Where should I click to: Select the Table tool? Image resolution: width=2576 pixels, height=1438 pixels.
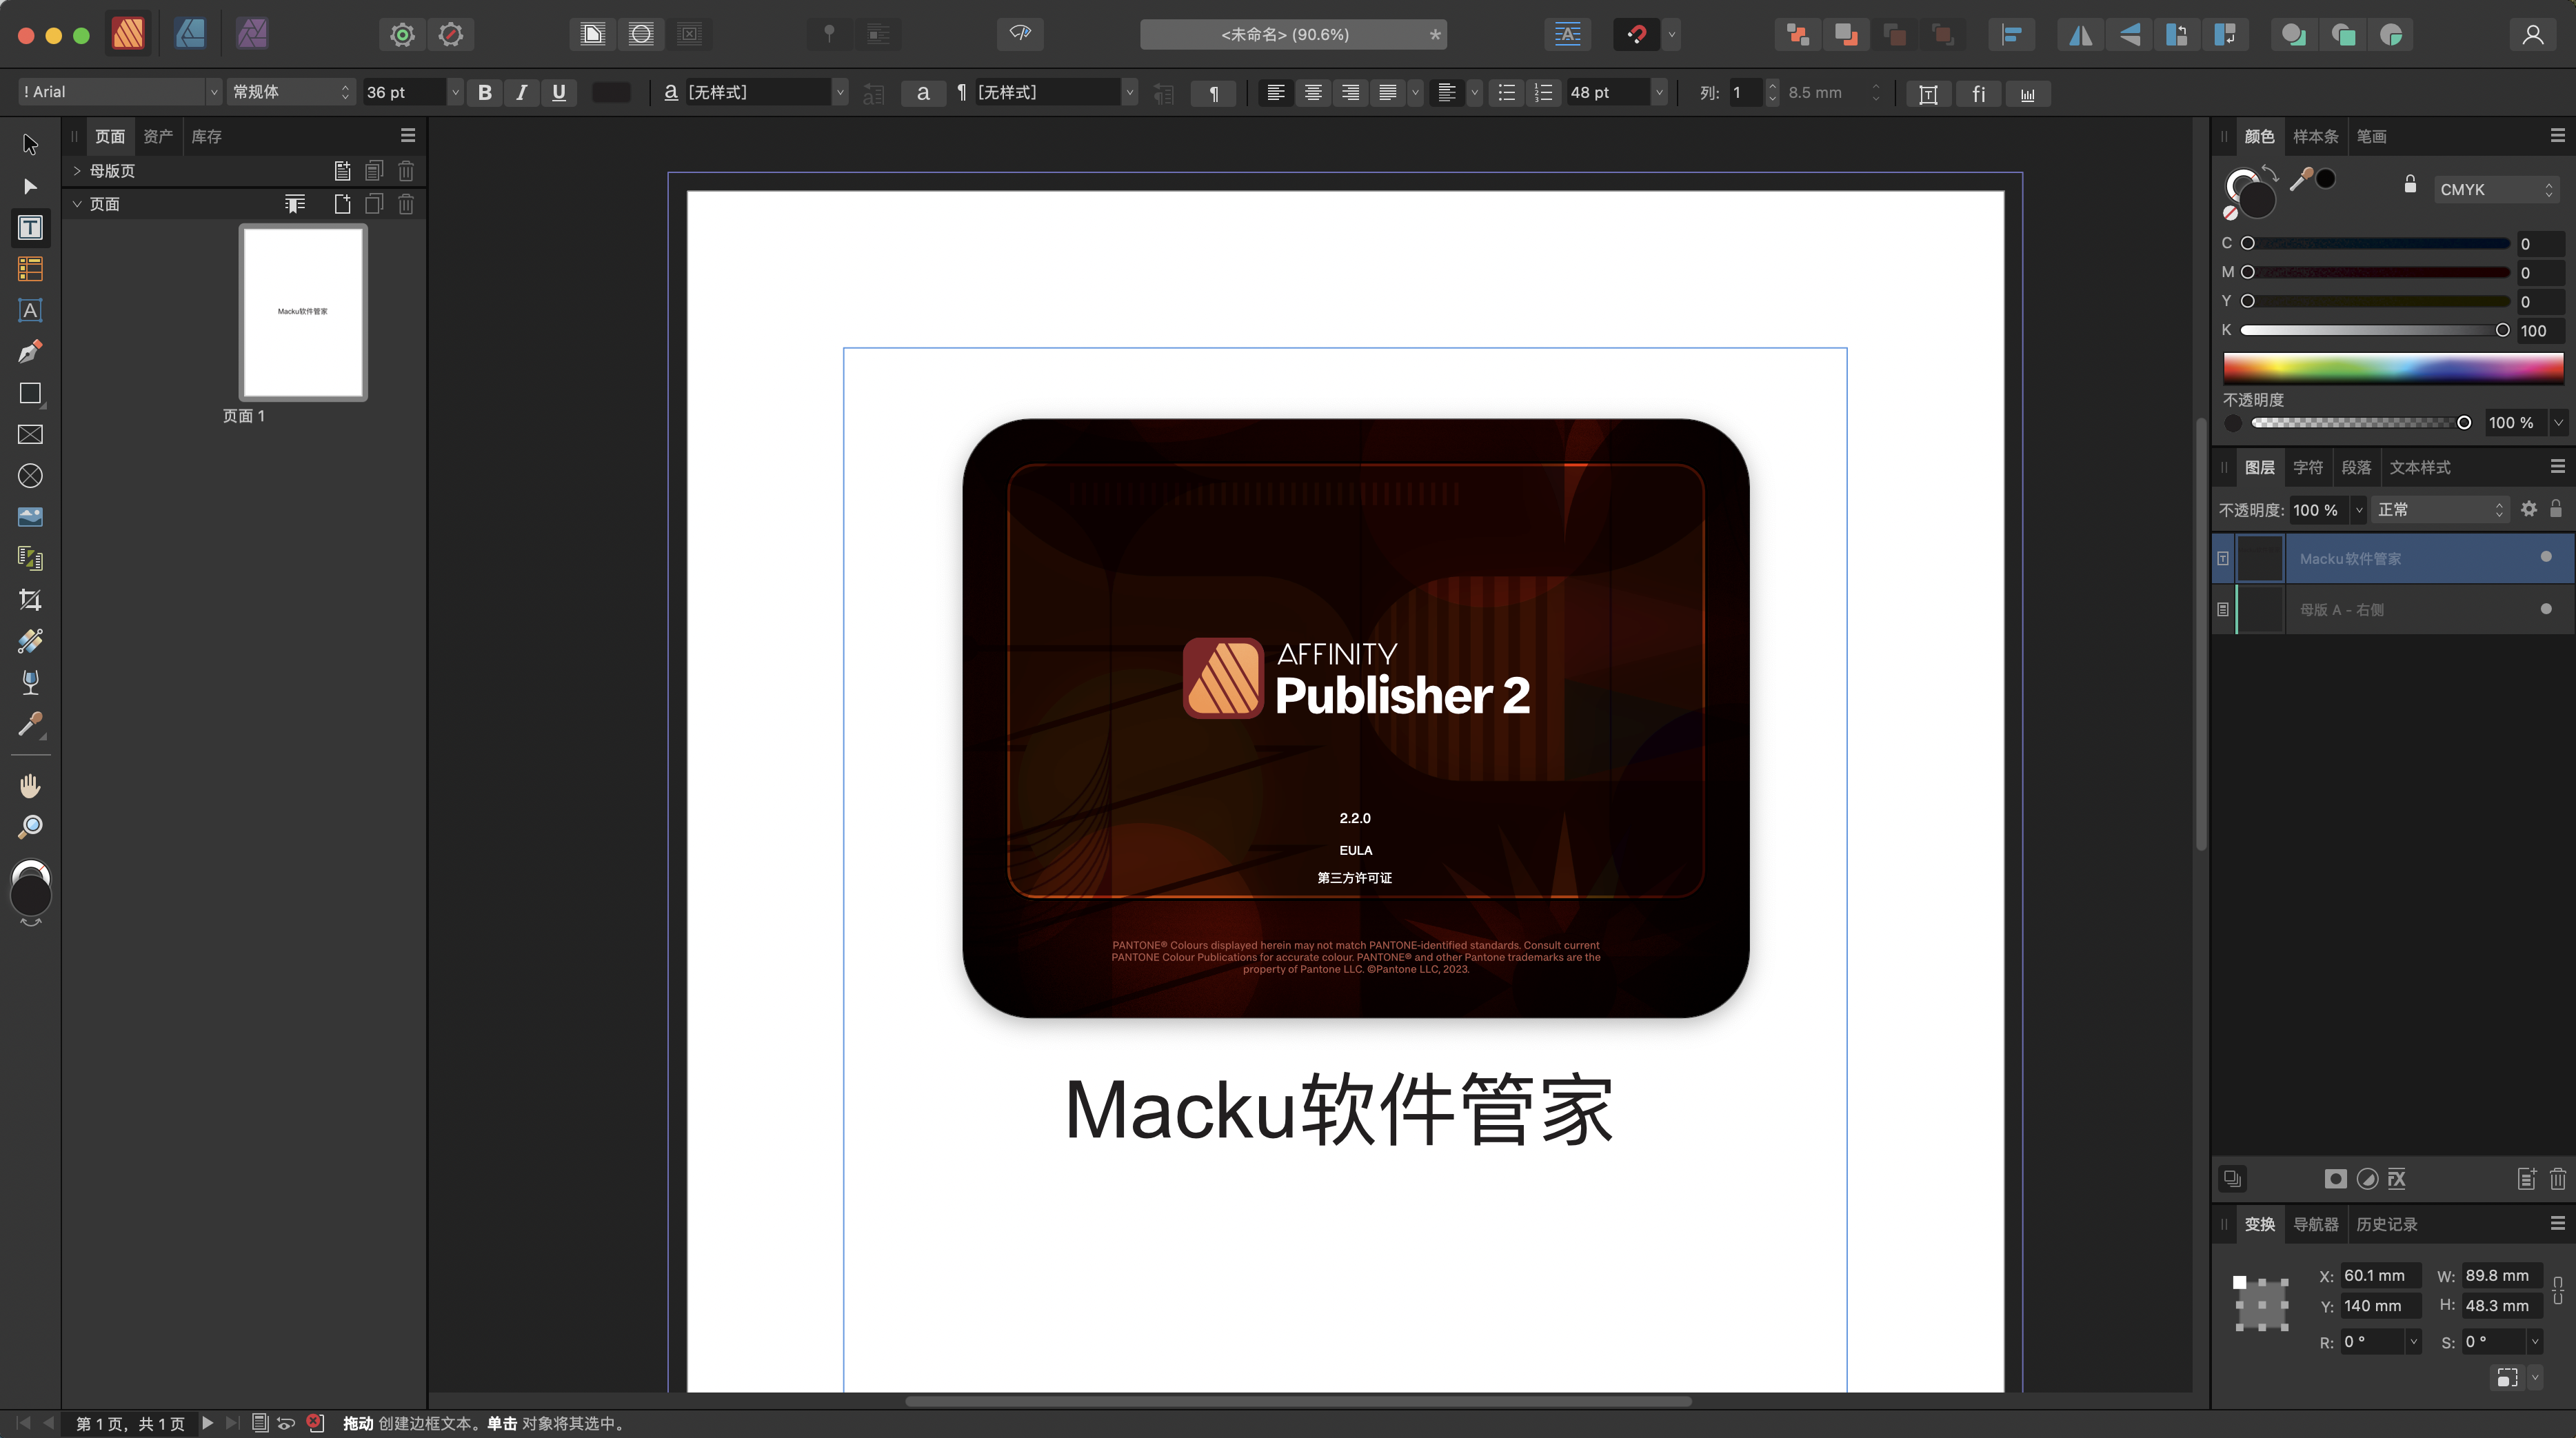click(30, 269)
